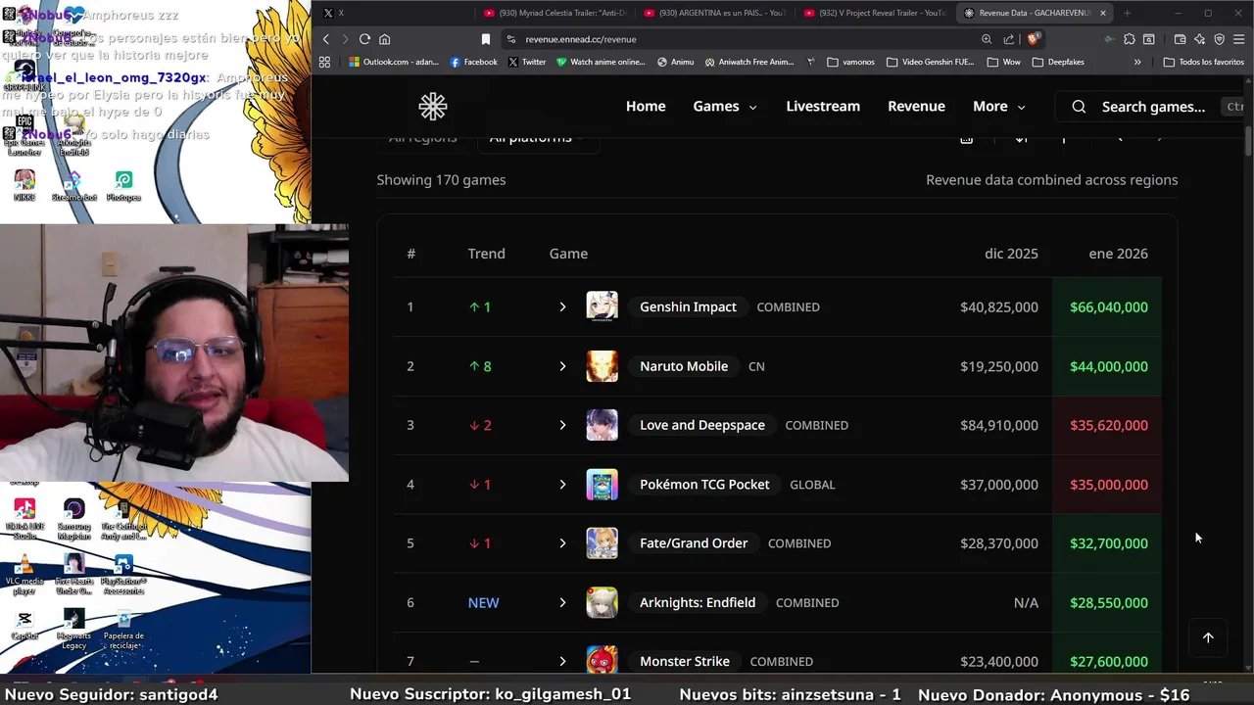The width and height of the screenshot is (1254, 705).
Task: Click the dic 2025 column header
Action: point(1011,254)
